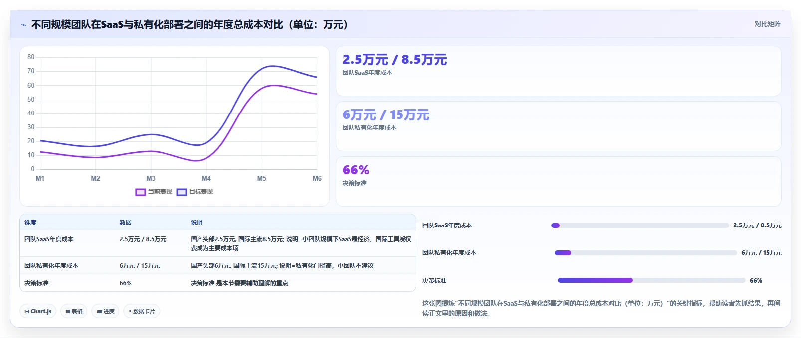Screen dimensions: 801x338
Task: Click x-axis label M1
Action: click(40, 178)
